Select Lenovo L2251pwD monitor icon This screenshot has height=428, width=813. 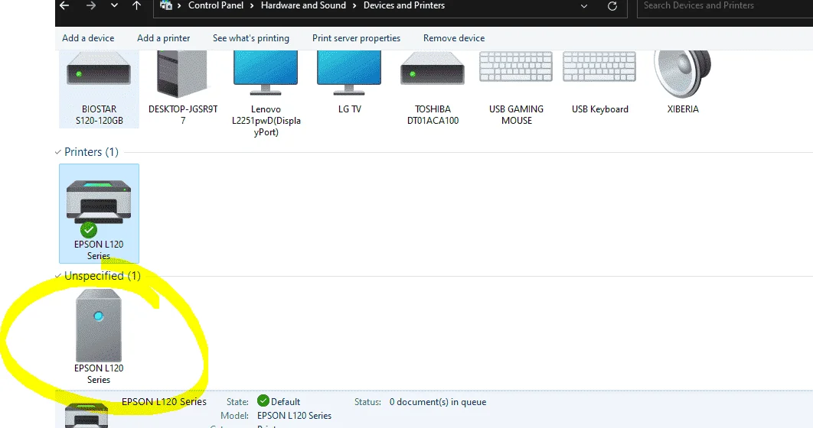[x=266, y=73]
